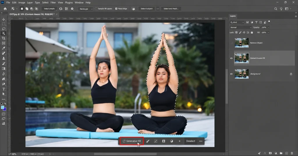Image resolution: width=298 pixels, height=156 pixels.
Task: Select the Path Selection tool
Action: [3, 94]
